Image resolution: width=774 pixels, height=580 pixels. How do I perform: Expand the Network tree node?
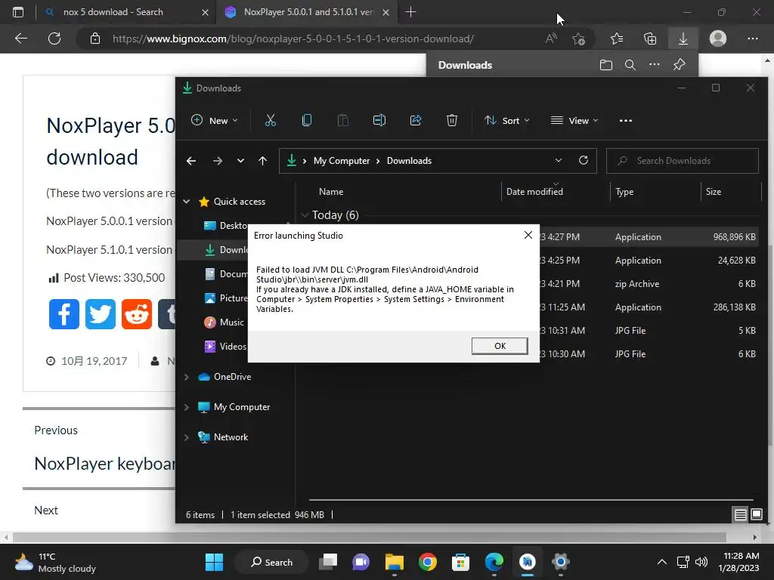(x=187, y=437)
